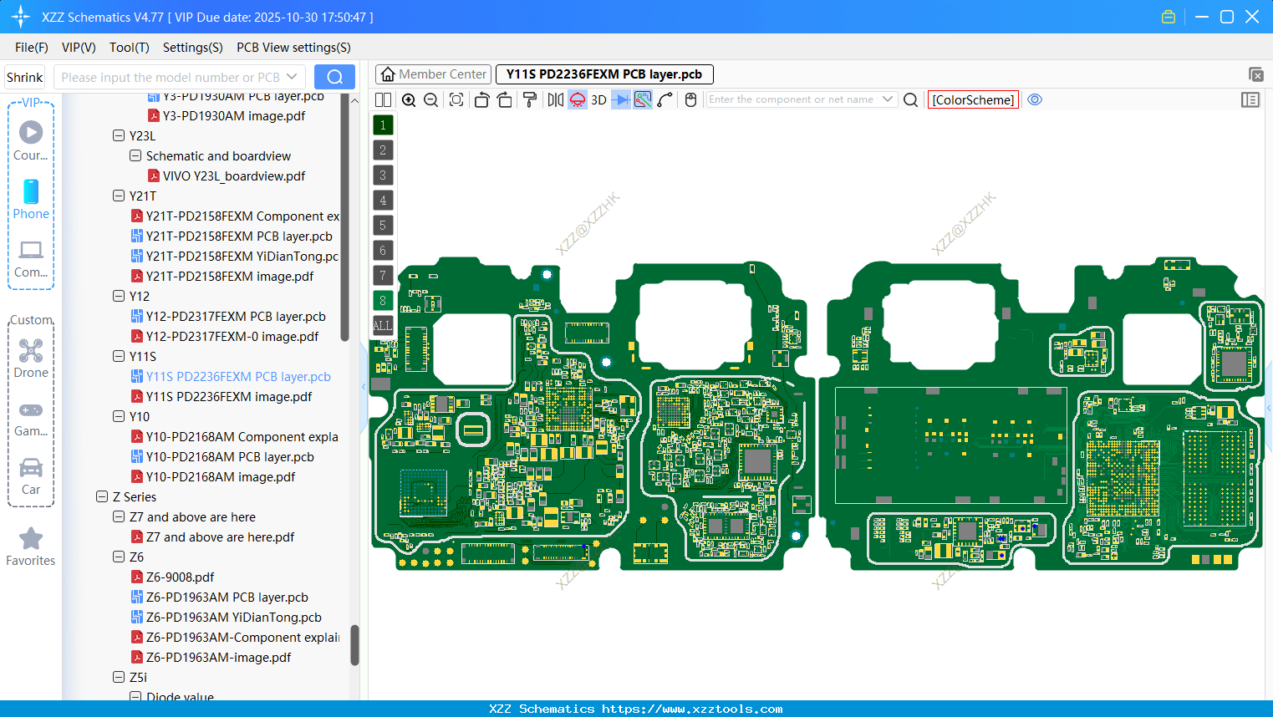Click the Member Center button

pyautogui.click(x=433, y=74)
